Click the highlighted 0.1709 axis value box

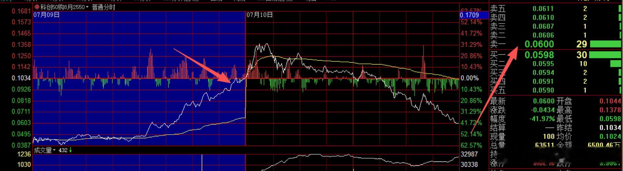coord(469,15)
